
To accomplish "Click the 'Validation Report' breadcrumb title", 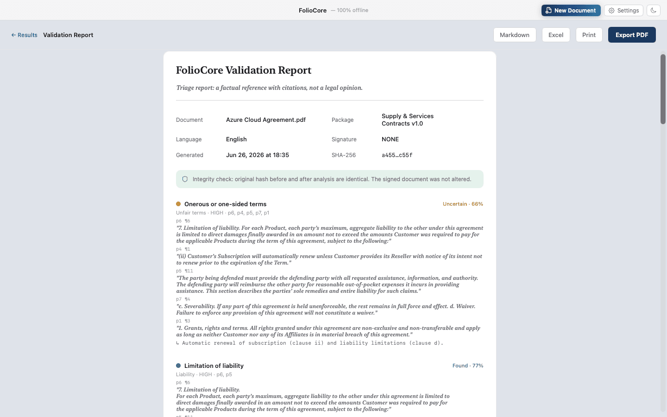I will point(68,35).
